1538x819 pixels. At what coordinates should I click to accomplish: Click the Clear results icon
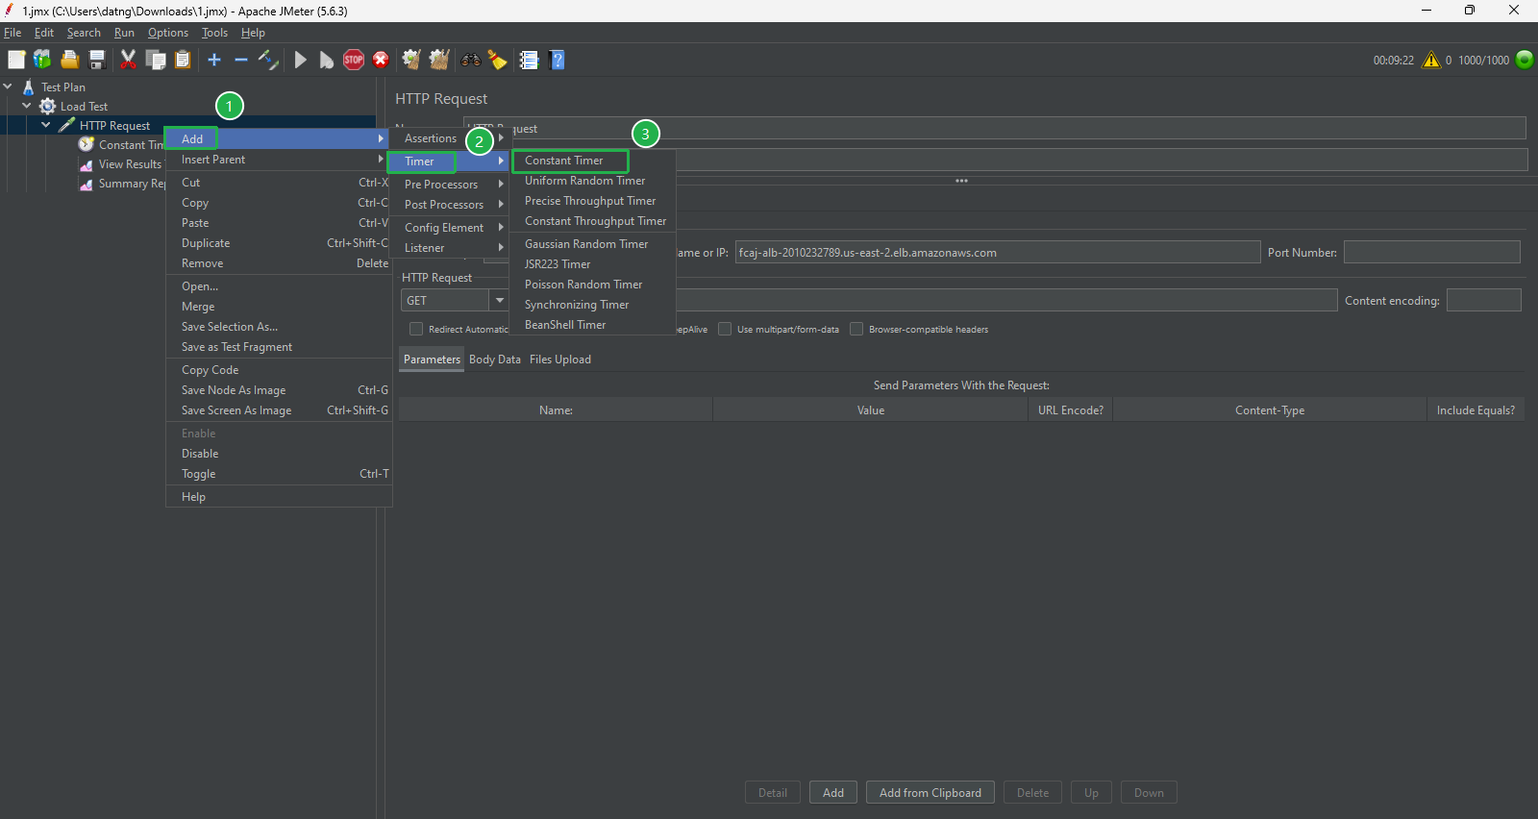tap(411, 60)
